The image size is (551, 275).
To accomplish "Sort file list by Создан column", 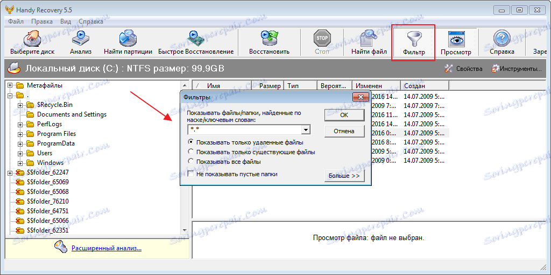I will click(425, 85).
